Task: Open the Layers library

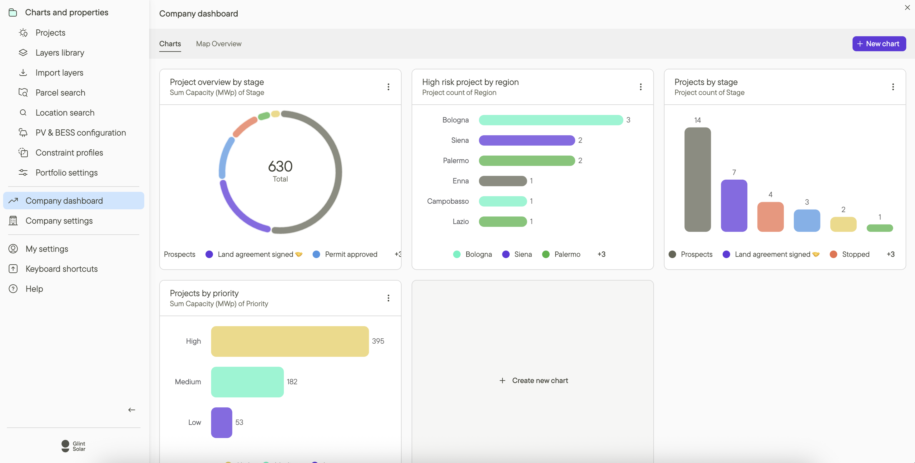Action: [x=60, y=52]
